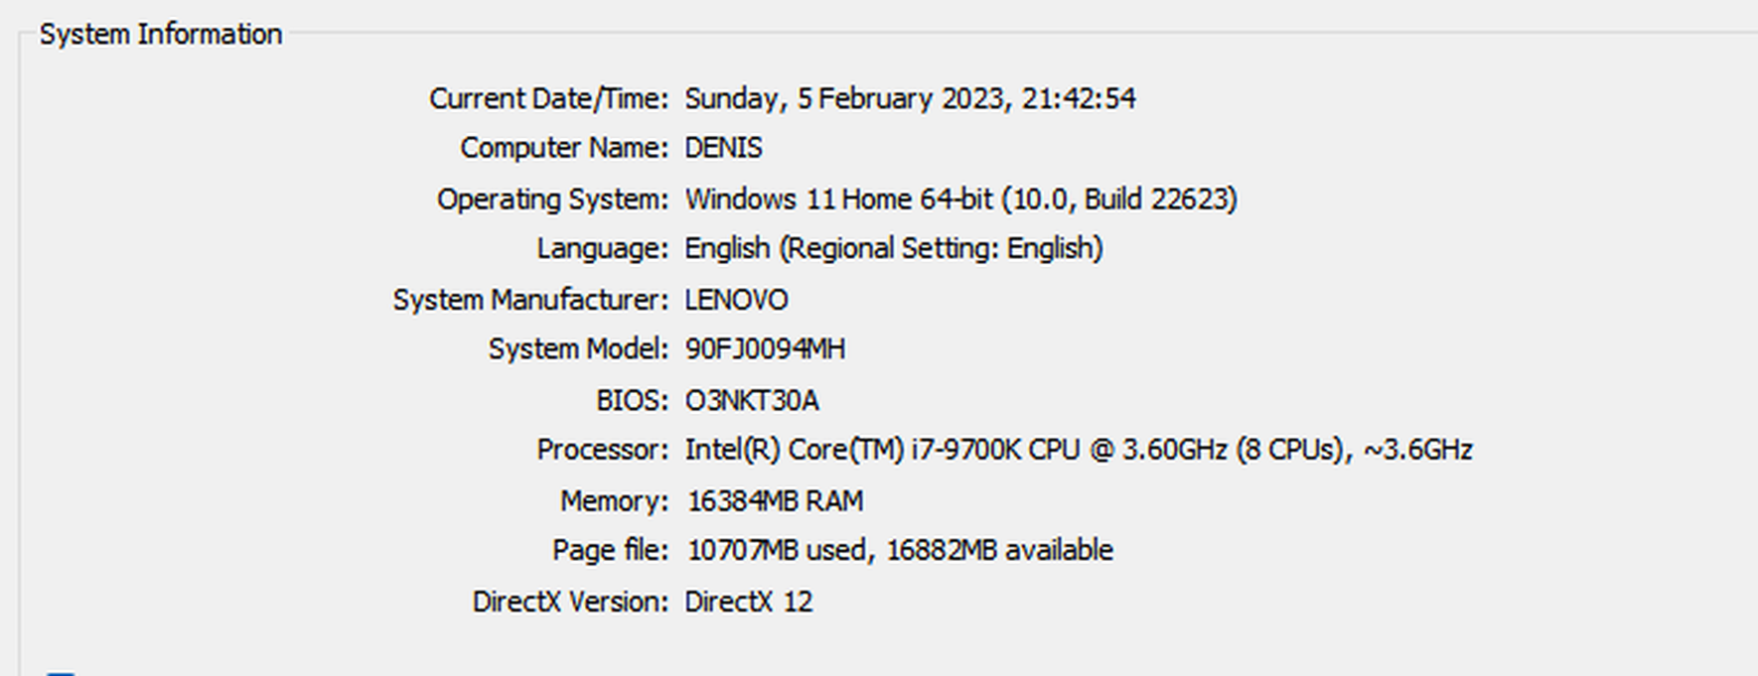Select the Page file usage value
This screenshot has height=676, width=1758.
click(x=900, y=550)
